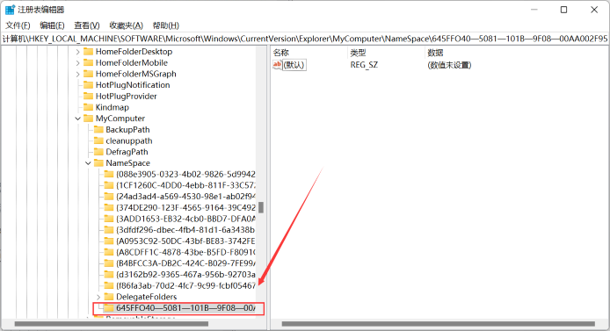
Task: Collapse the NameSpace key
Action: [88, 163]
